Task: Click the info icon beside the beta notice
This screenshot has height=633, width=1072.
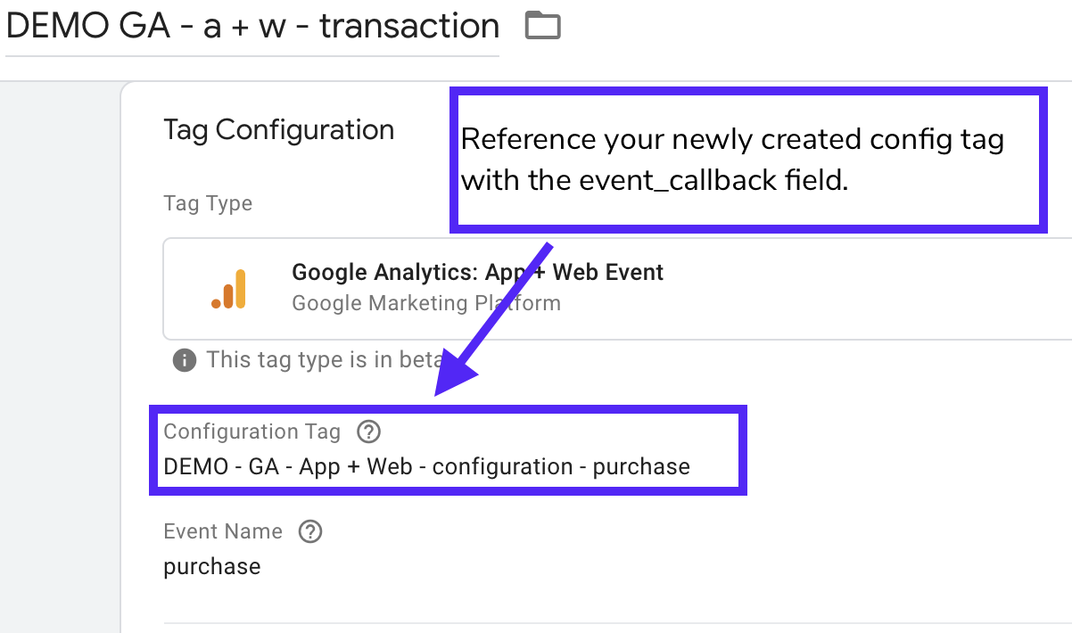Action: pos(185,360)
